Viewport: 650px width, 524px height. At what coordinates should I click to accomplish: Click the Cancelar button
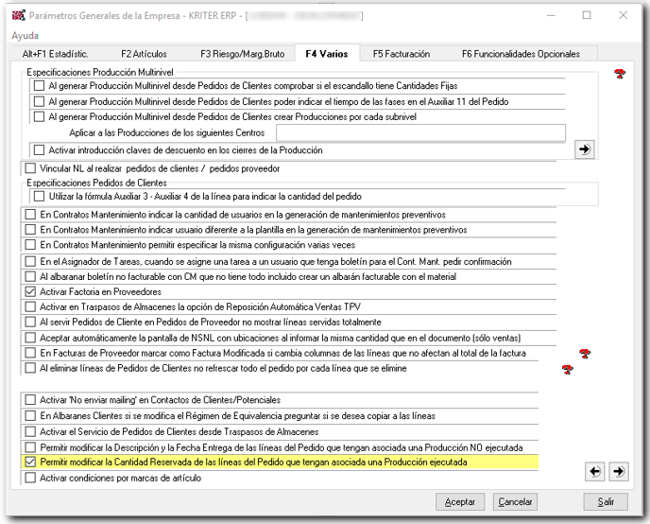515,502
